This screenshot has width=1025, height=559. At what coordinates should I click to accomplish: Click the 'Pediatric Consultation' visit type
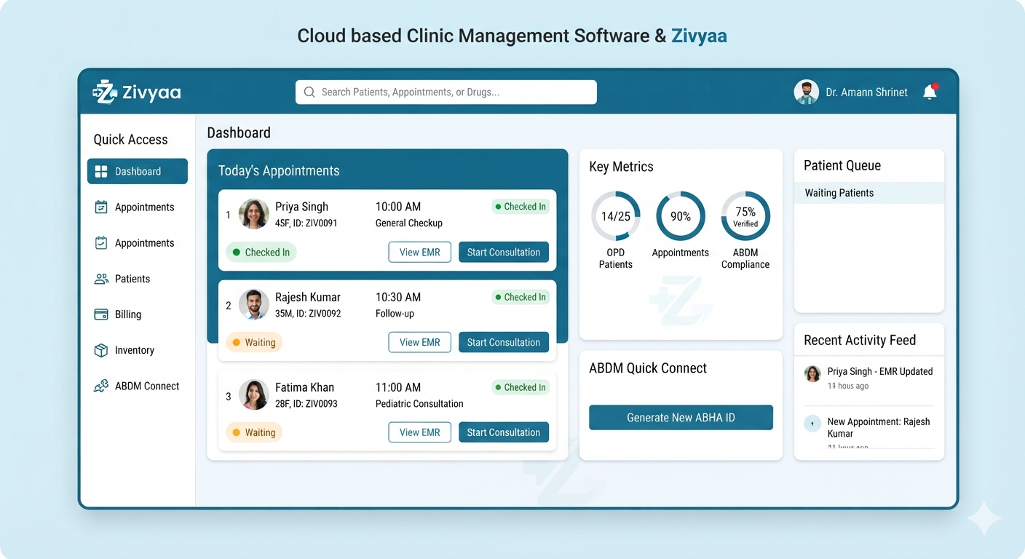tap(419, 404)
